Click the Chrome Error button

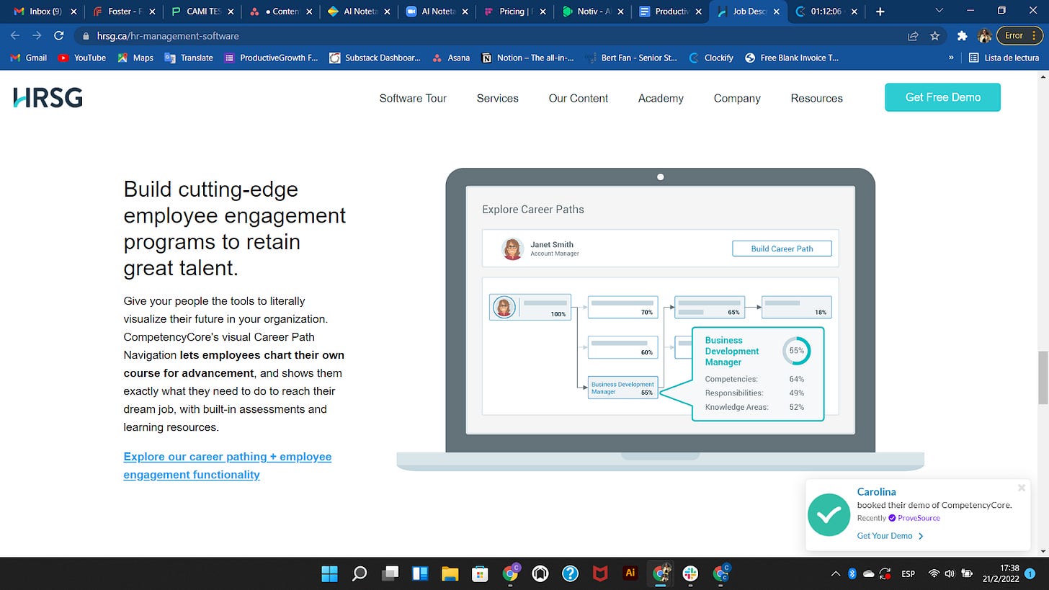[x=1020, y=35]
